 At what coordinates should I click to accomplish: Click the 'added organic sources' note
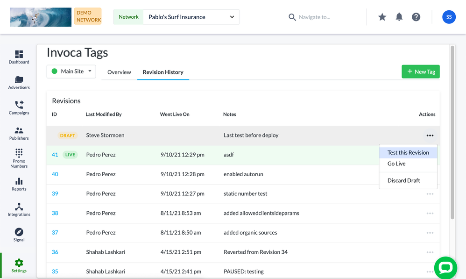tap(250, 233)
